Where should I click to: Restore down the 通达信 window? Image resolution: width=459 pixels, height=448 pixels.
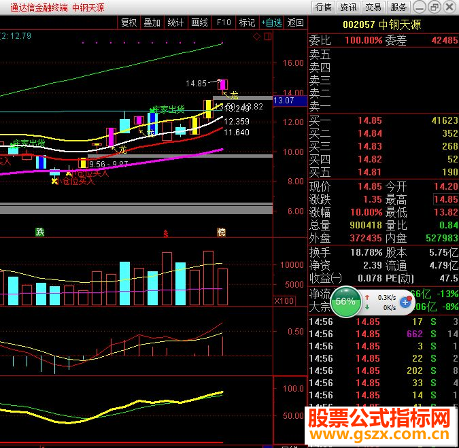pos(435,7)
